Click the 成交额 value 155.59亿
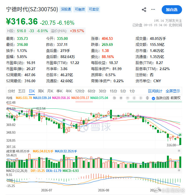The height and width of the screenshot is (195, 187). coord(157,45)
